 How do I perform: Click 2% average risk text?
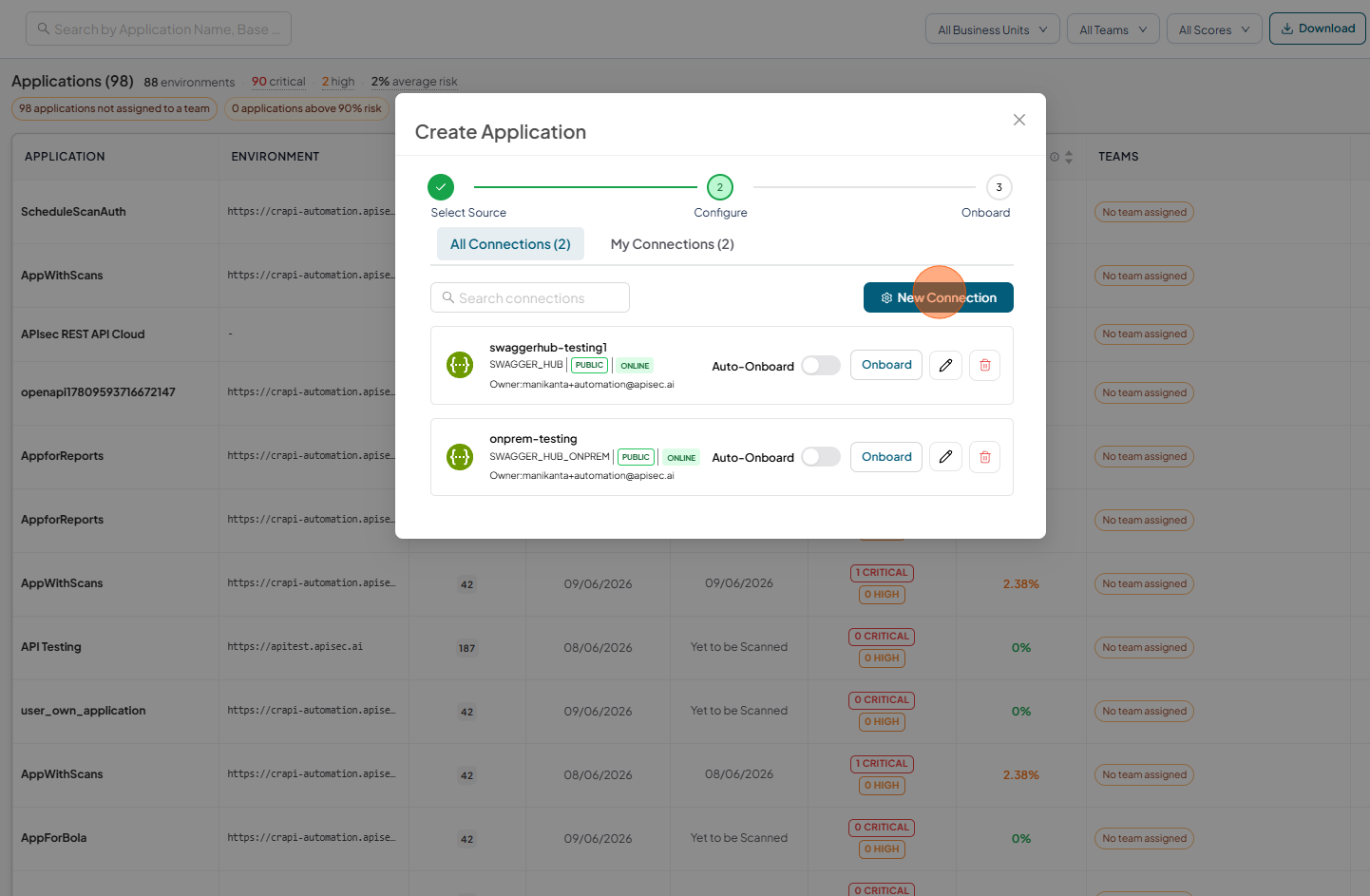(414, 82)
